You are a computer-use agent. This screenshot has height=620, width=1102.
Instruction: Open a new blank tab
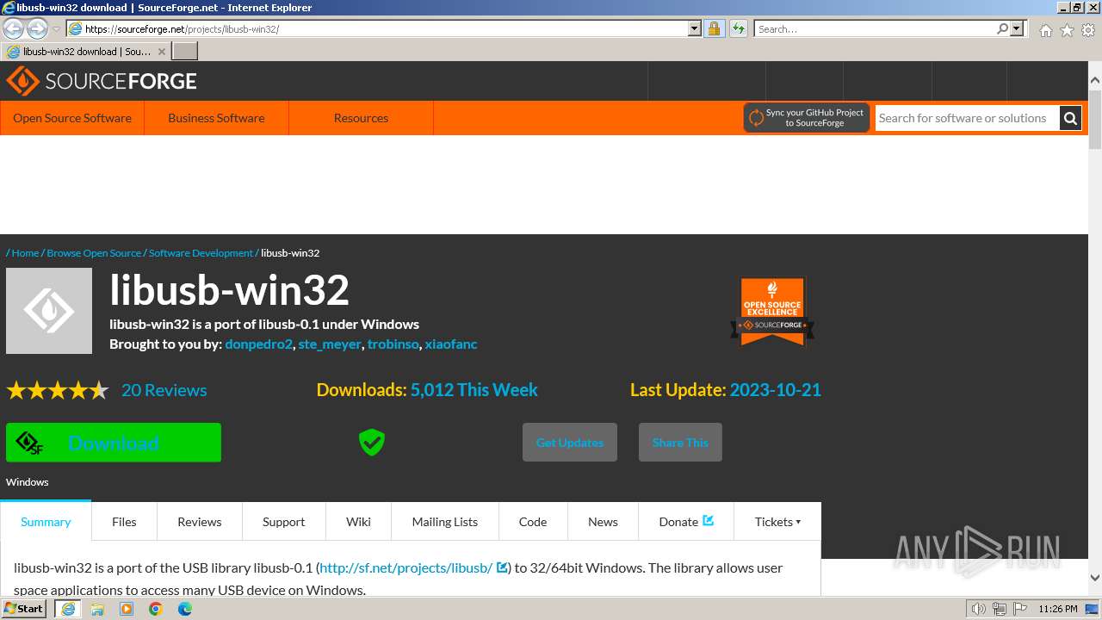pyautogui.click(x=185, y=51)
